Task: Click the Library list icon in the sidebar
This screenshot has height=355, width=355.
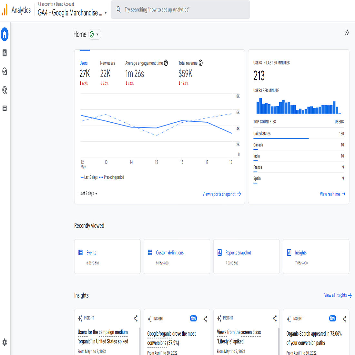Action: click(x=4, y=108)
